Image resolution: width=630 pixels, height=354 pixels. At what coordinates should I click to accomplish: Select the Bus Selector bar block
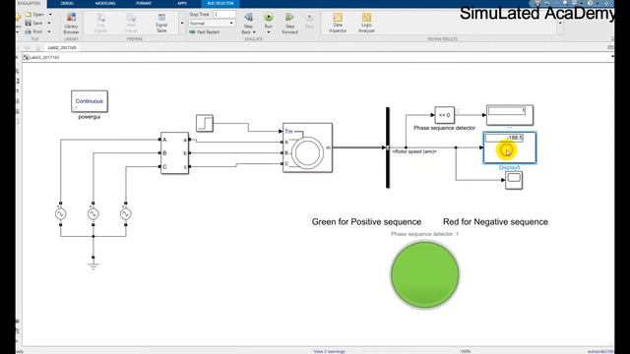pos(388,147)
